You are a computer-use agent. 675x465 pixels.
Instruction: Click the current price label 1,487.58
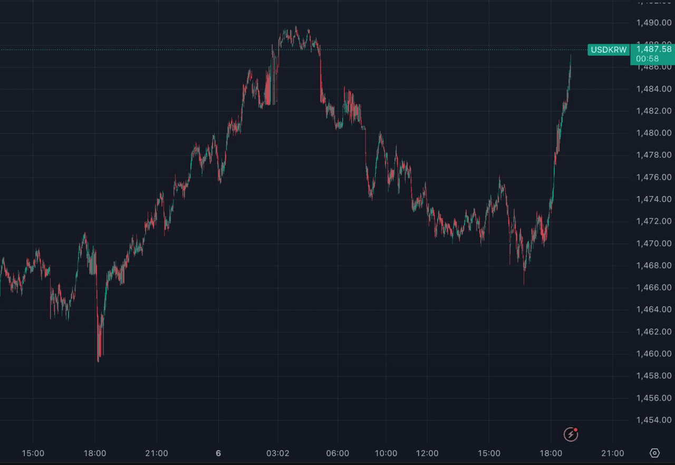(x=654, y=49)
